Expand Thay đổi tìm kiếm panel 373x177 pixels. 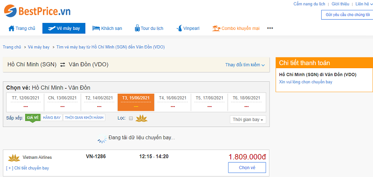tap(245, 65)
